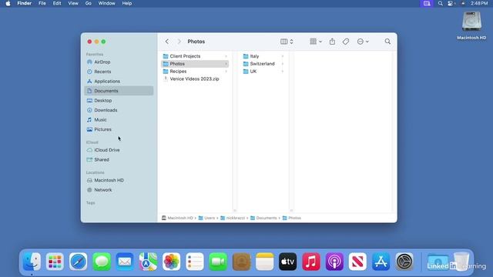Open Desktop in the sidebar
Screen dimensions: 493x277
pyautogui.click(x=119, y=101)
